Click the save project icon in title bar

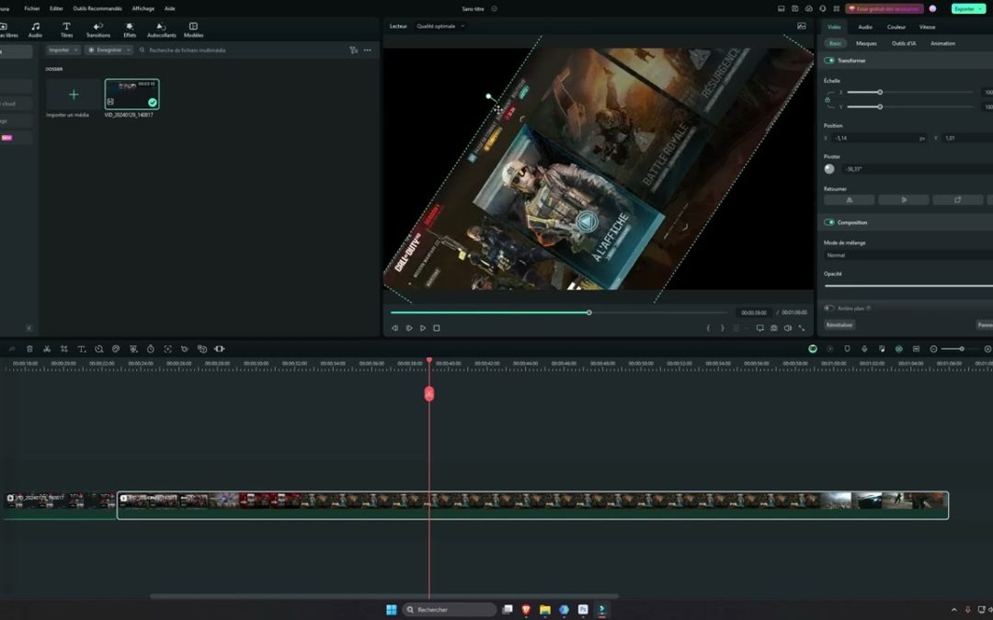pos(794,9)
